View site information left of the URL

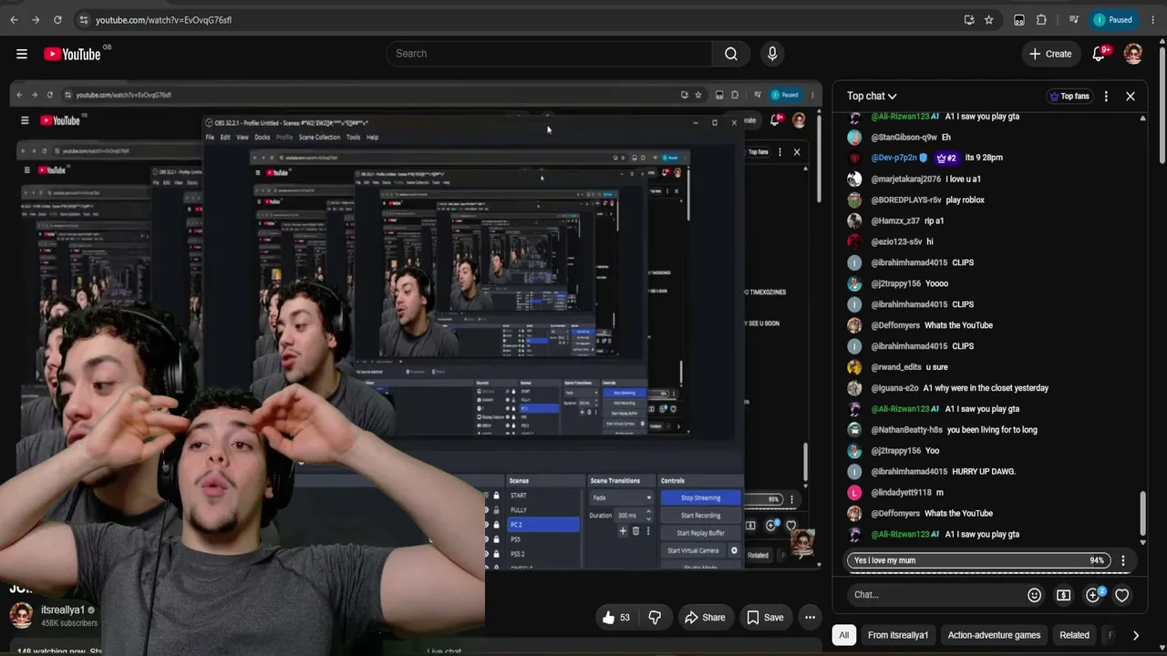pyautogui.click(x=83, y=19)
